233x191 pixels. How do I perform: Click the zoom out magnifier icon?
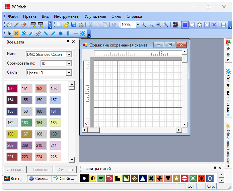click(151, 25)
